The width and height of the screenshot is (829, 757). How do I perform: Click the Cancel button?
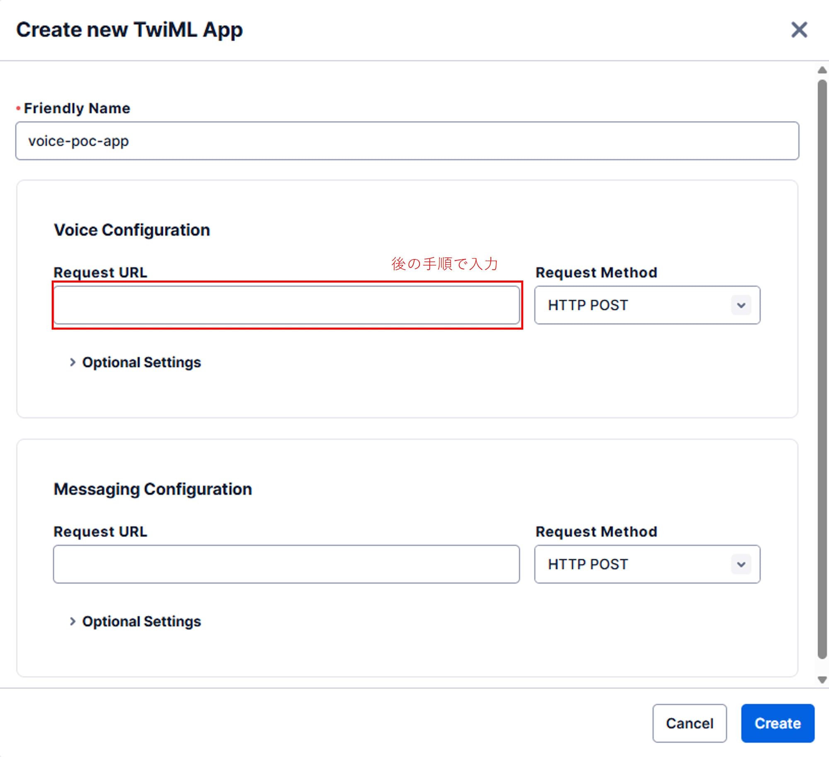(689, 723)
